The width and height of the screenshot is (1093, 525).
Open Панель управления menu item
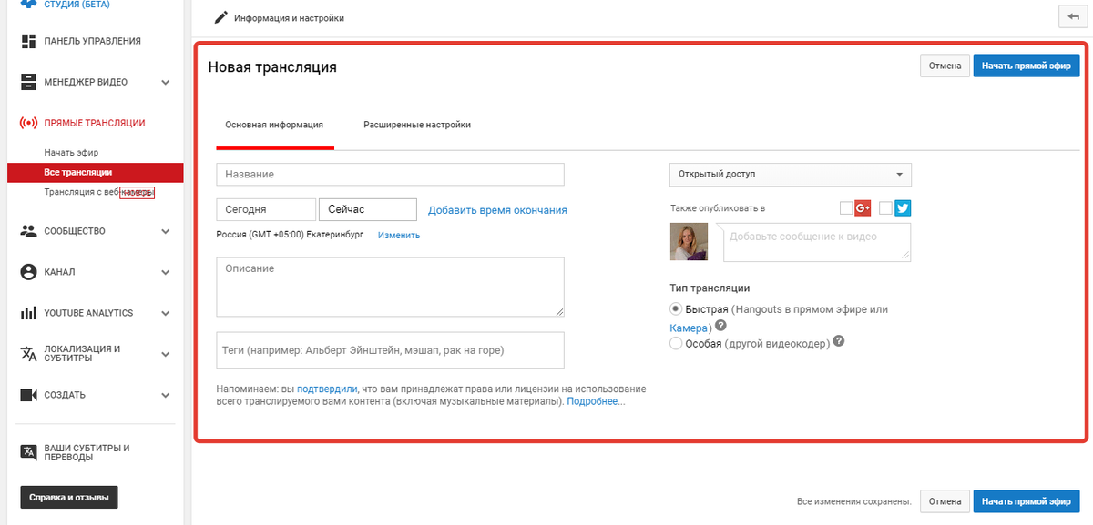92,41
